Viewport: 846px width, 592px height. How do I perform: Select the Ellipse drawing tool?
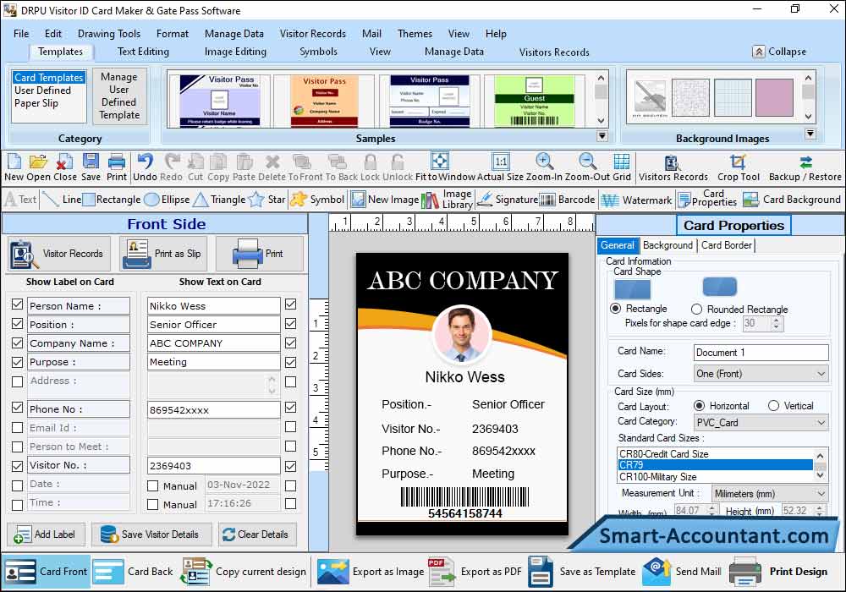pyautogui.click(x=168, y=200)
